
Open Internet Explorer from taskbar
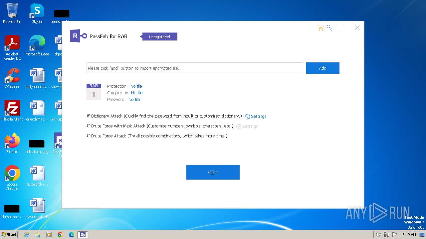point(26,235)
